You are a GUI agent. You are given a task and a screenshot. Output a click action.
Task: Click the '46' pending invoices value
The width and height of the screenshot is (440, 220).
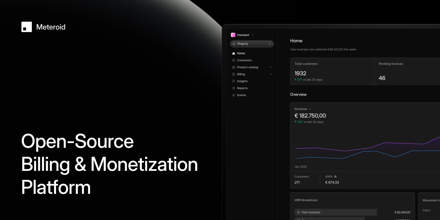(x=382, y=78)
